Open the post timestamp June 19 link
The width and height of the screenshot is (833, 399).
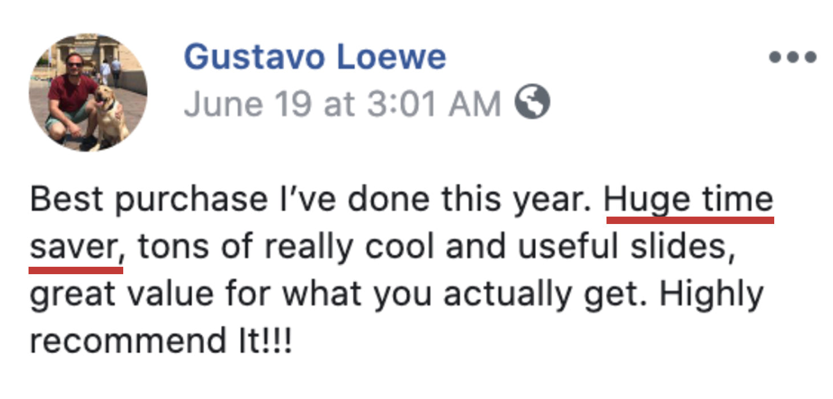(x=248, y=104)
